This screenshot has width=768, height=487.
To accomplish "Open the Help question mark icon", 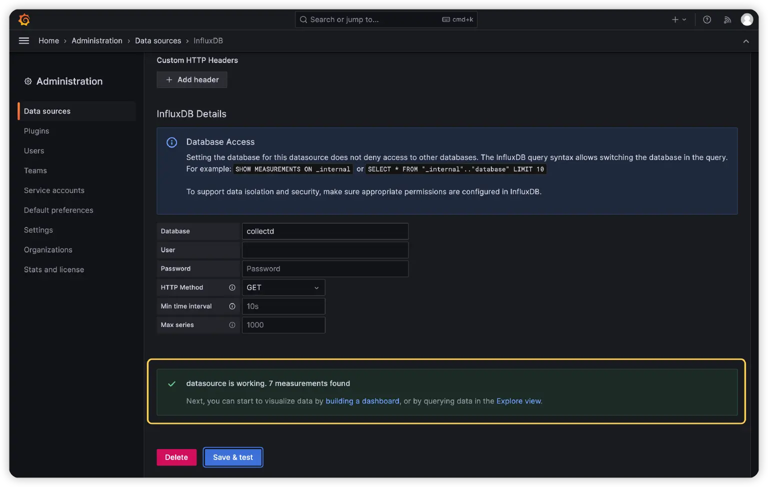I will coord(706,19).
